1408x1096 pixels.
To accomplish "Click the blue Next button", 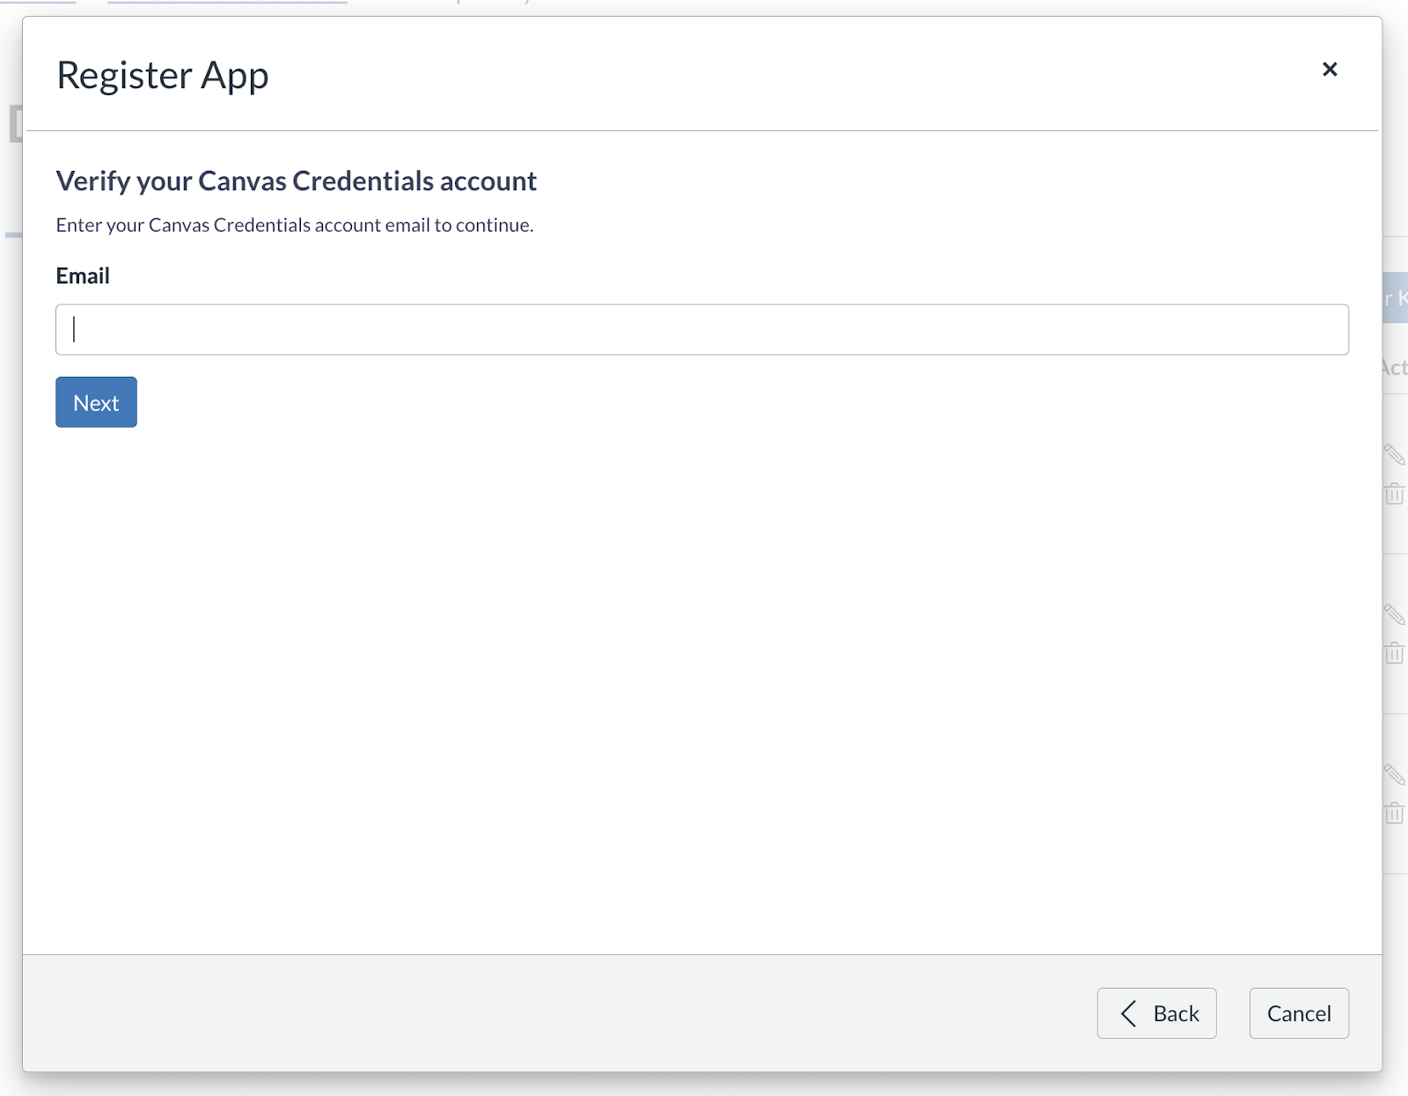I will (96, 402).
